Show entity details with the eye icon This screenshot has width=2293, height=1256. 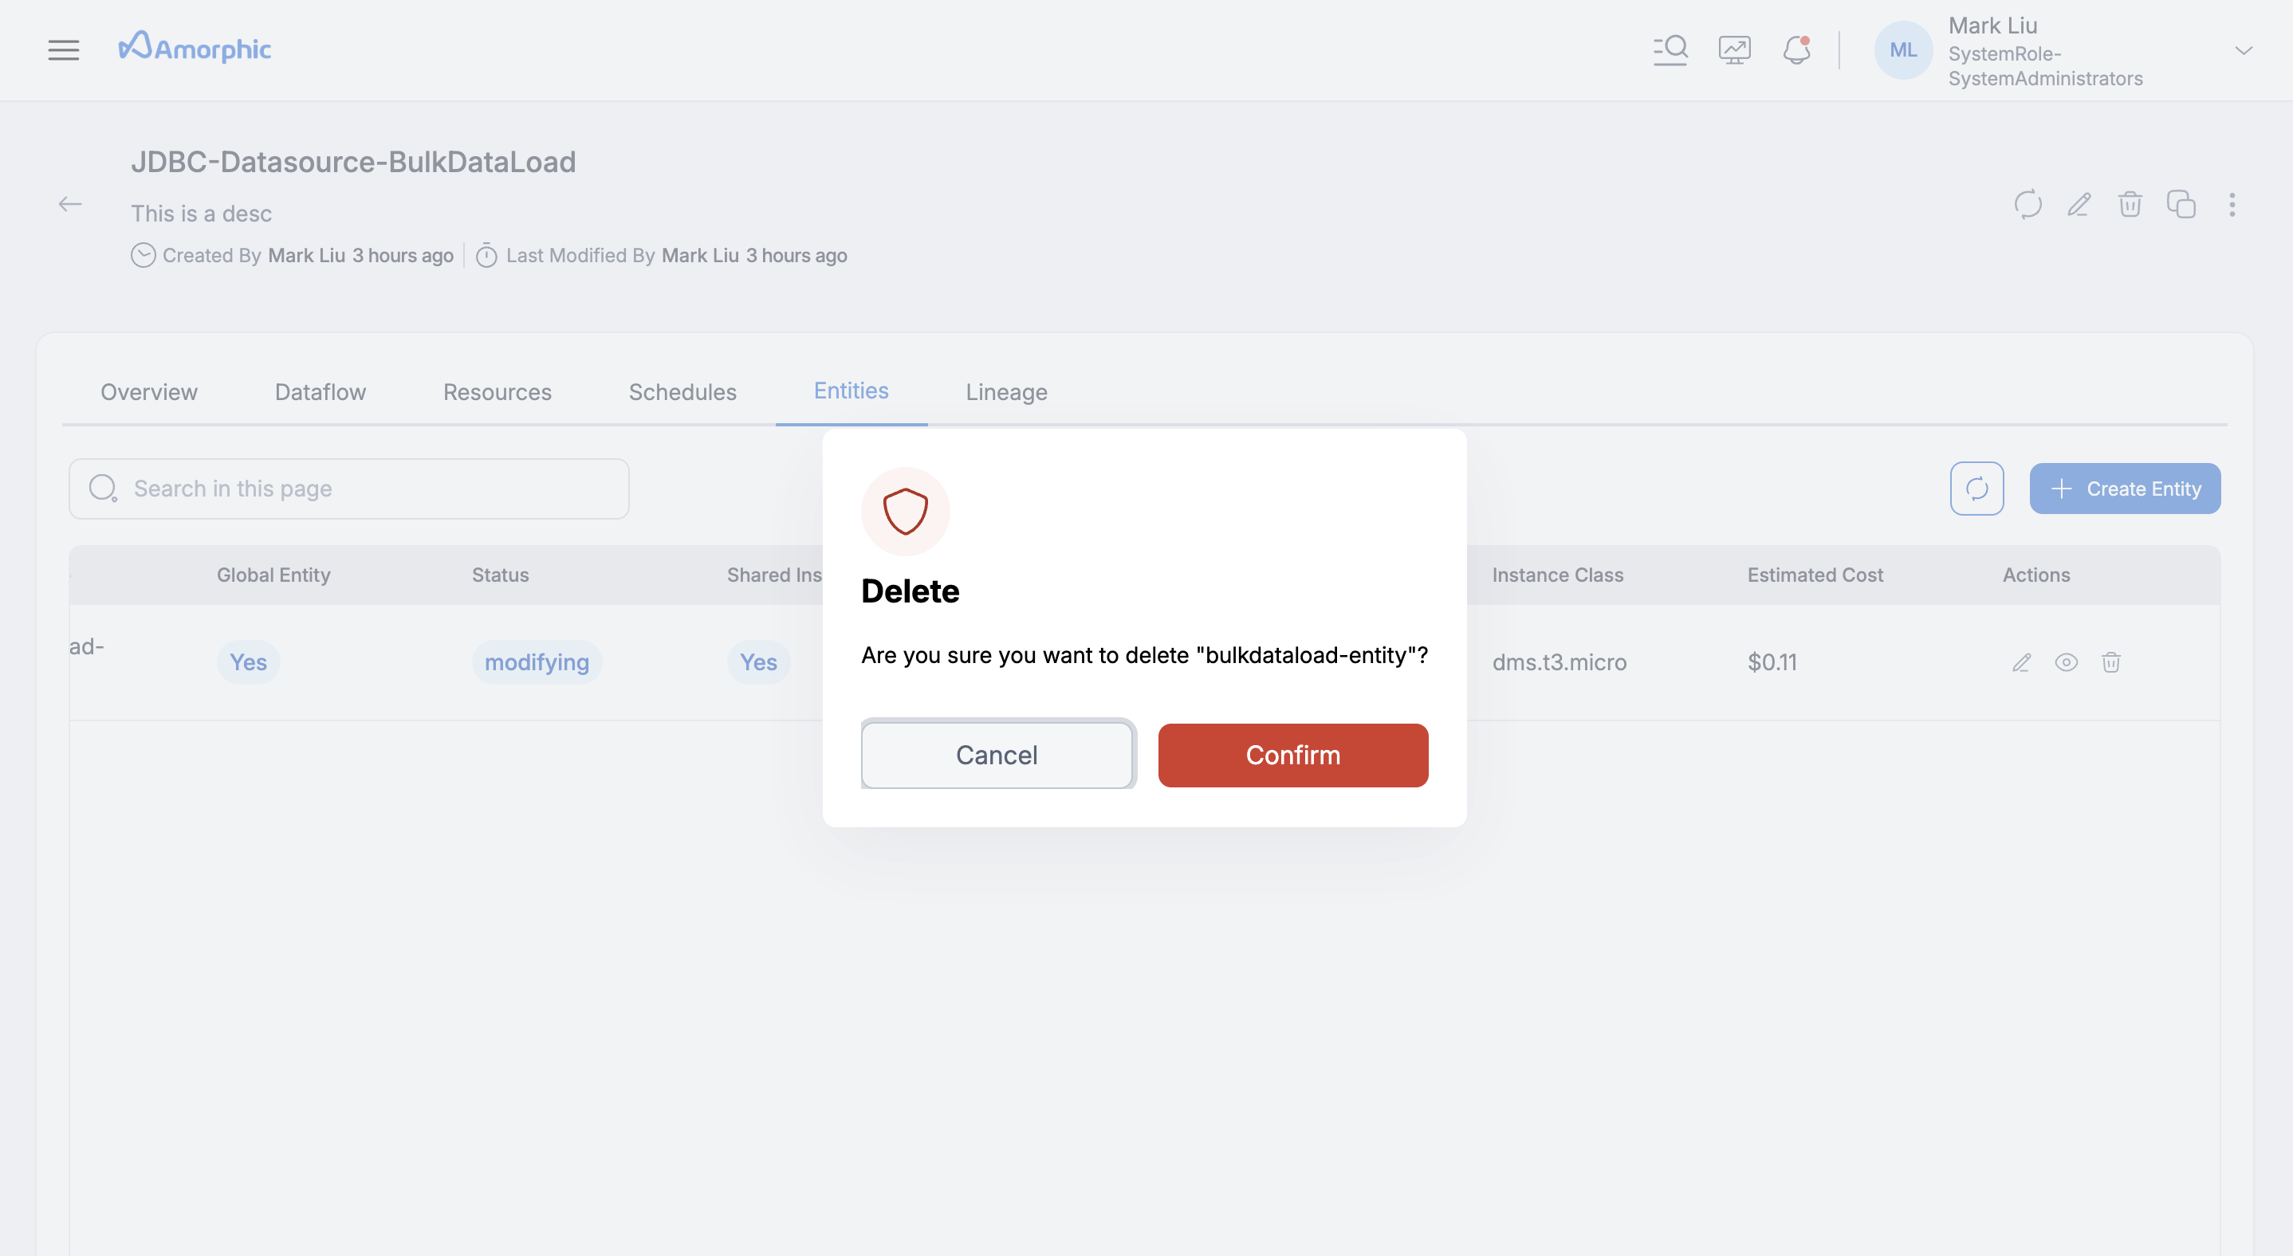[2067, 661]
